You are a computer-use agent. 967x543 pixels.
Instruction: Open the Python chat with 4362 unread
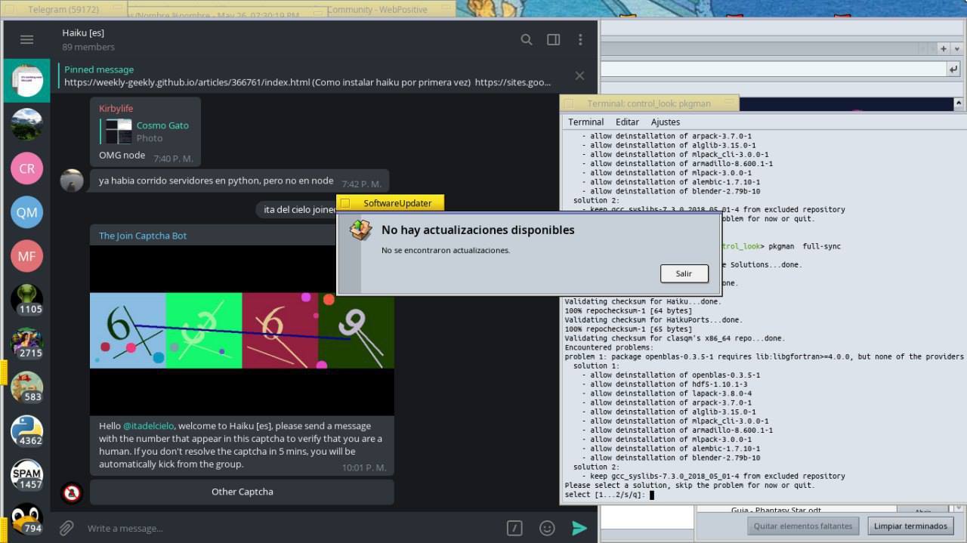(26, 431)
